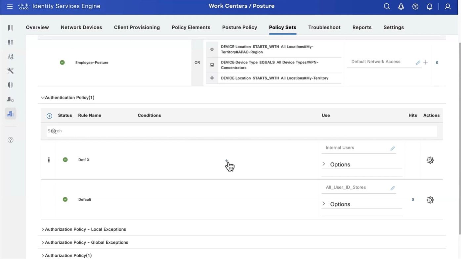Open the gear actions for Default rule

coord(430,200)
